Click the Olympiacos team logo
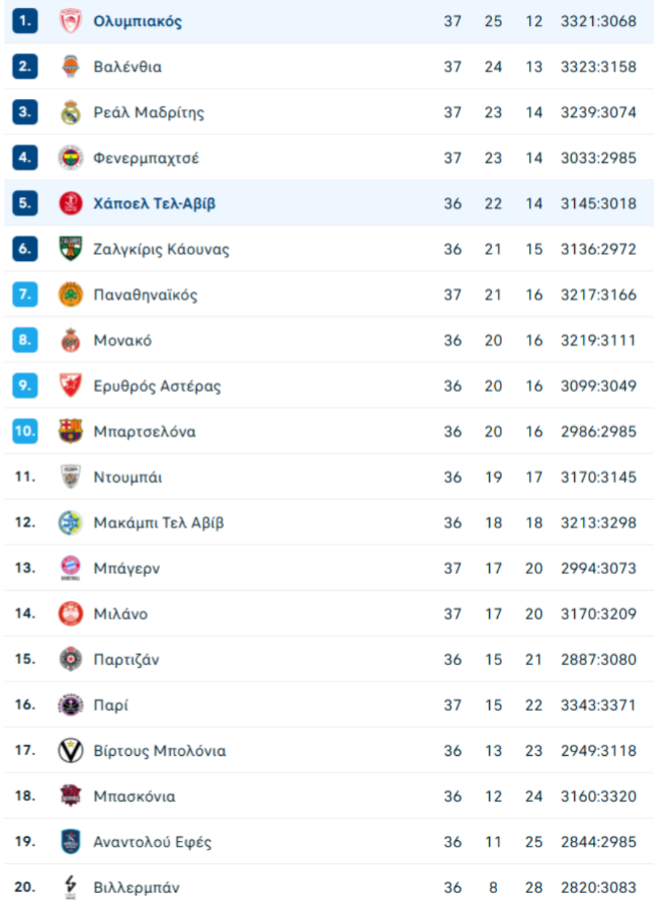 pos(70,21)
